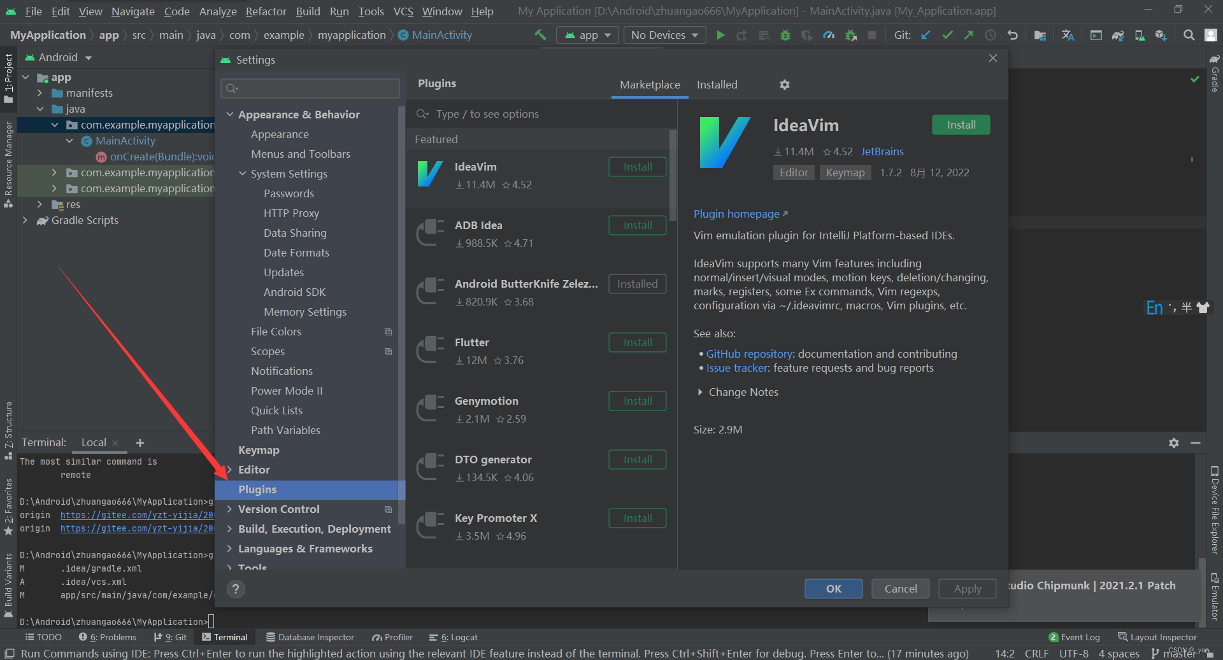Viewport: 1223px width, 660px height.
Task: Open the Android project view dropdown
Action: click(59, 57)
